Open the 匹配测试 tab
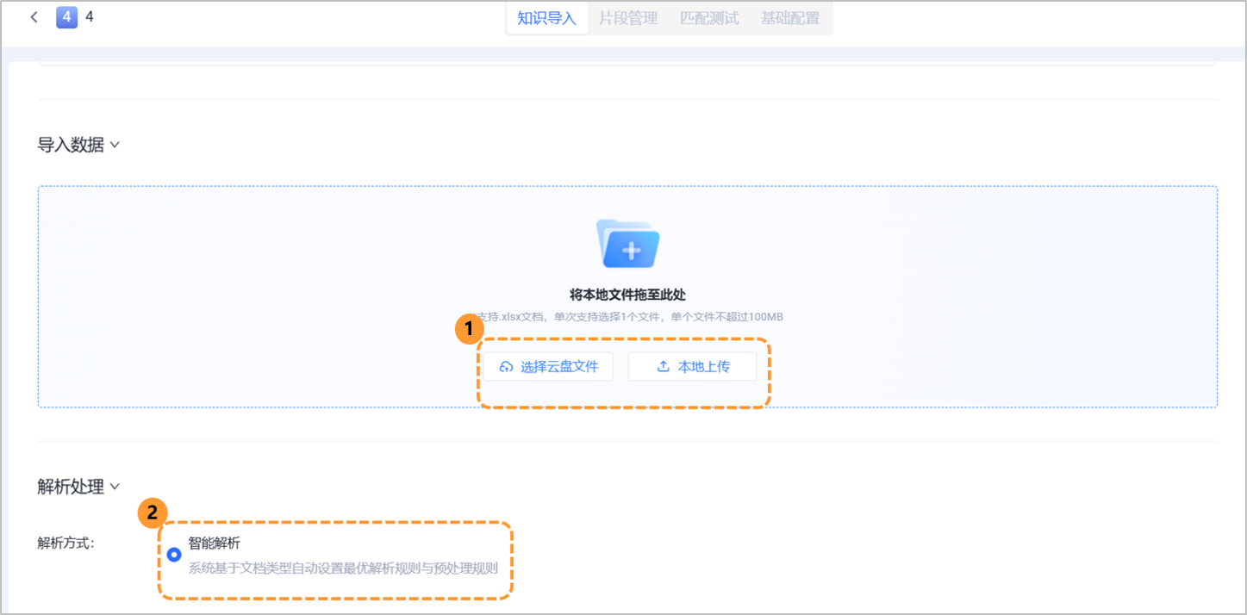The image size is (1247, 615). [708, 17]
